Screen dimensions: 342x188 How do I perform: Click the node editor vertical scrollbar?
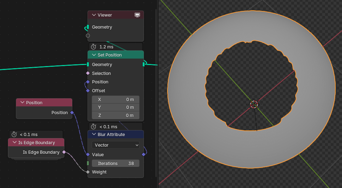(x=156, y=93)
